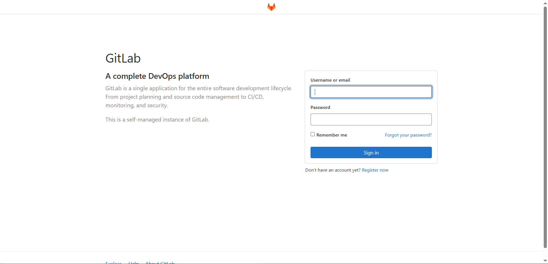Click 'This is a self-managed instance' text

click(157, 120)
